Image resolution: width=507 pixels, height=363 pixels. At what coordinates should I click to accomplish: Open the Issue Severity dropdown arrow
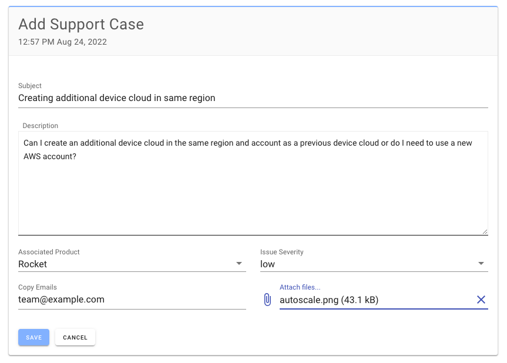click(481, 264)
